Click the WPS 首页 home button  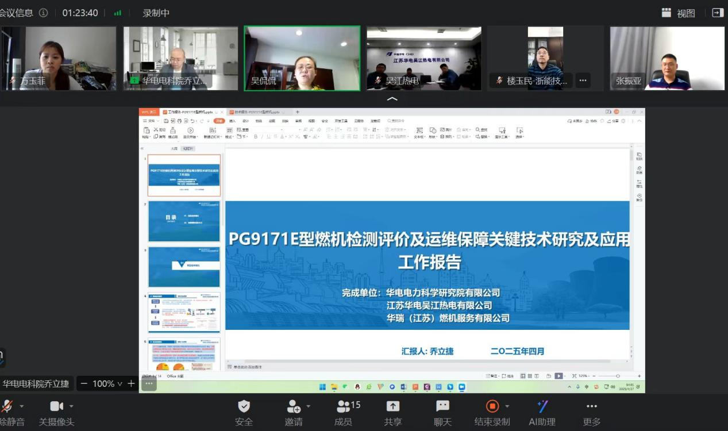[x=149, y=112]
